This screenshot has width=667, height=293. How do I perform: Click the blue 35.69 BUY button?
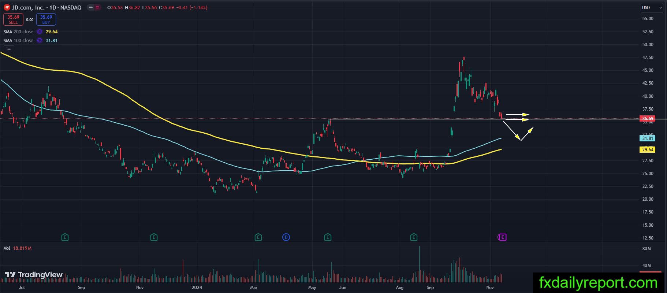(x=46, y=19)
